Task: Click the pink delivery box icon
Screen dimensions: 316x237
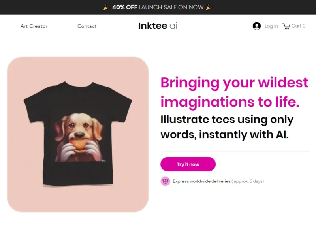Action: pyautogui.click(x=165, y=181)
